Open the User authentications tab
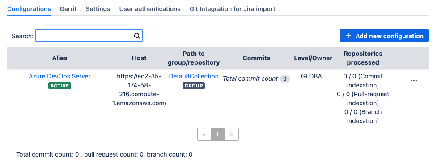433x161 pixels. point(150,9)
